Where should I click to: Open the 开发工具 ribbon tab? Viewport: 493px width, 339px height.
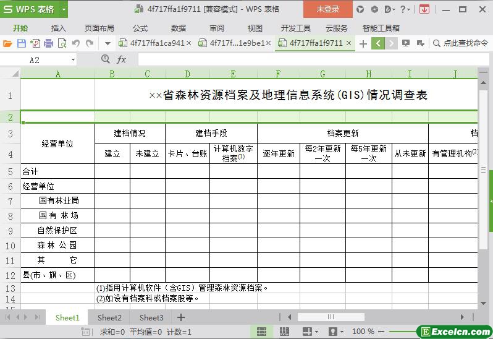[295, 28]
